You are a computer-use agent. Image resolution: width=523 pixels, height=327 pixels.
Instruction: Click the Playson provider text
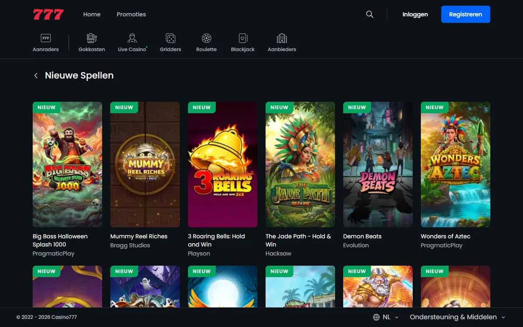tap(199, 254)
